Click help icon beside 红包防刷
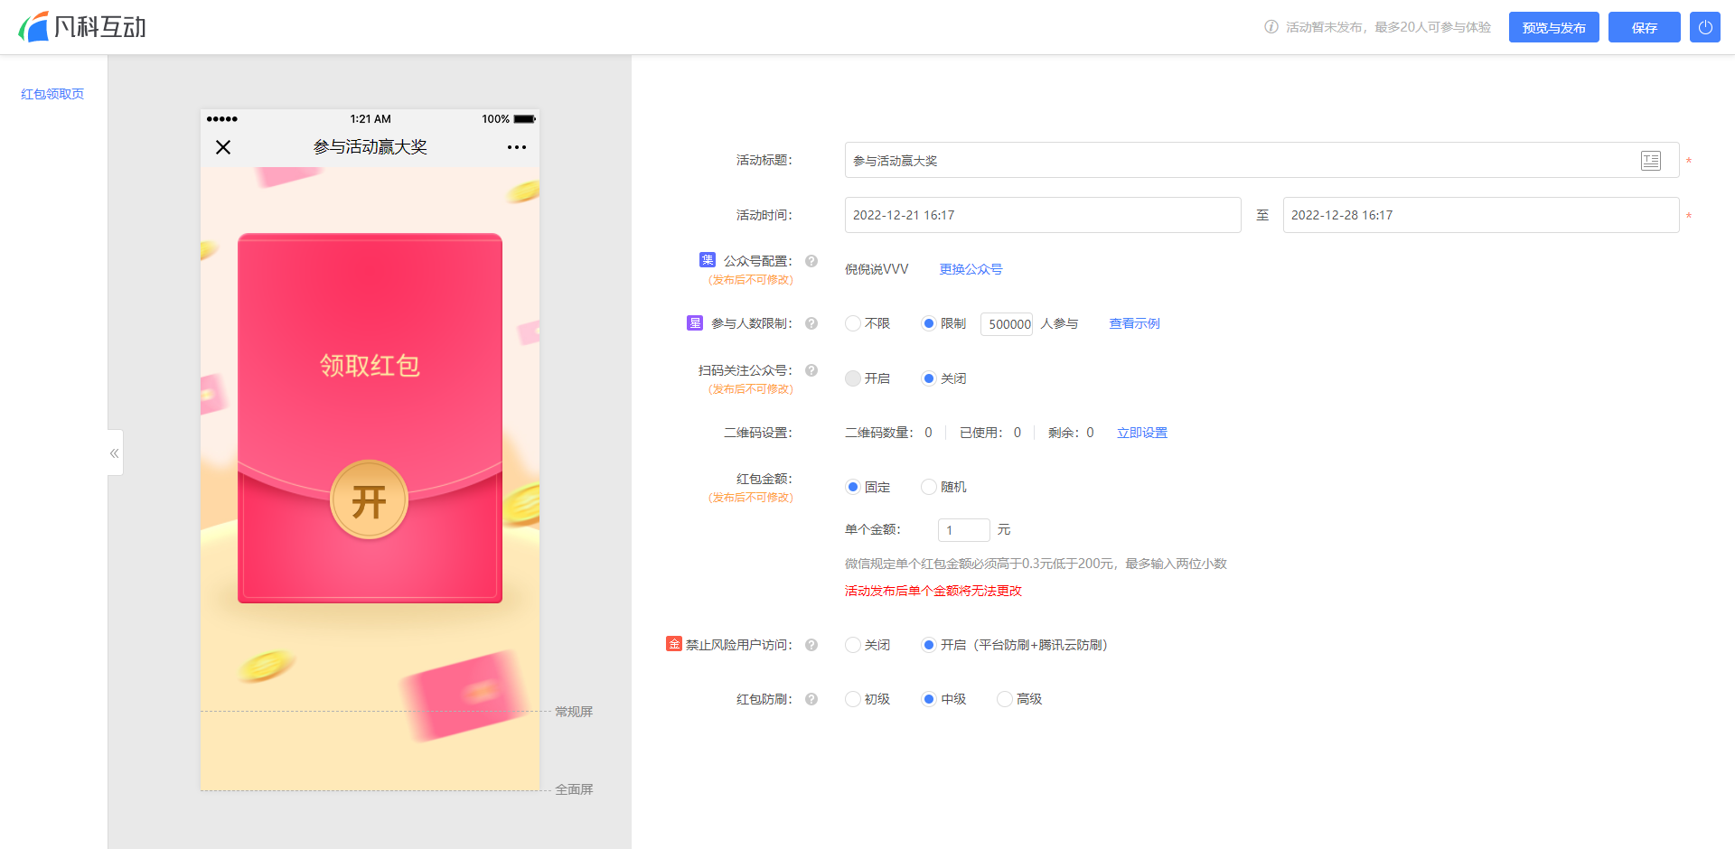 point(811,699)
